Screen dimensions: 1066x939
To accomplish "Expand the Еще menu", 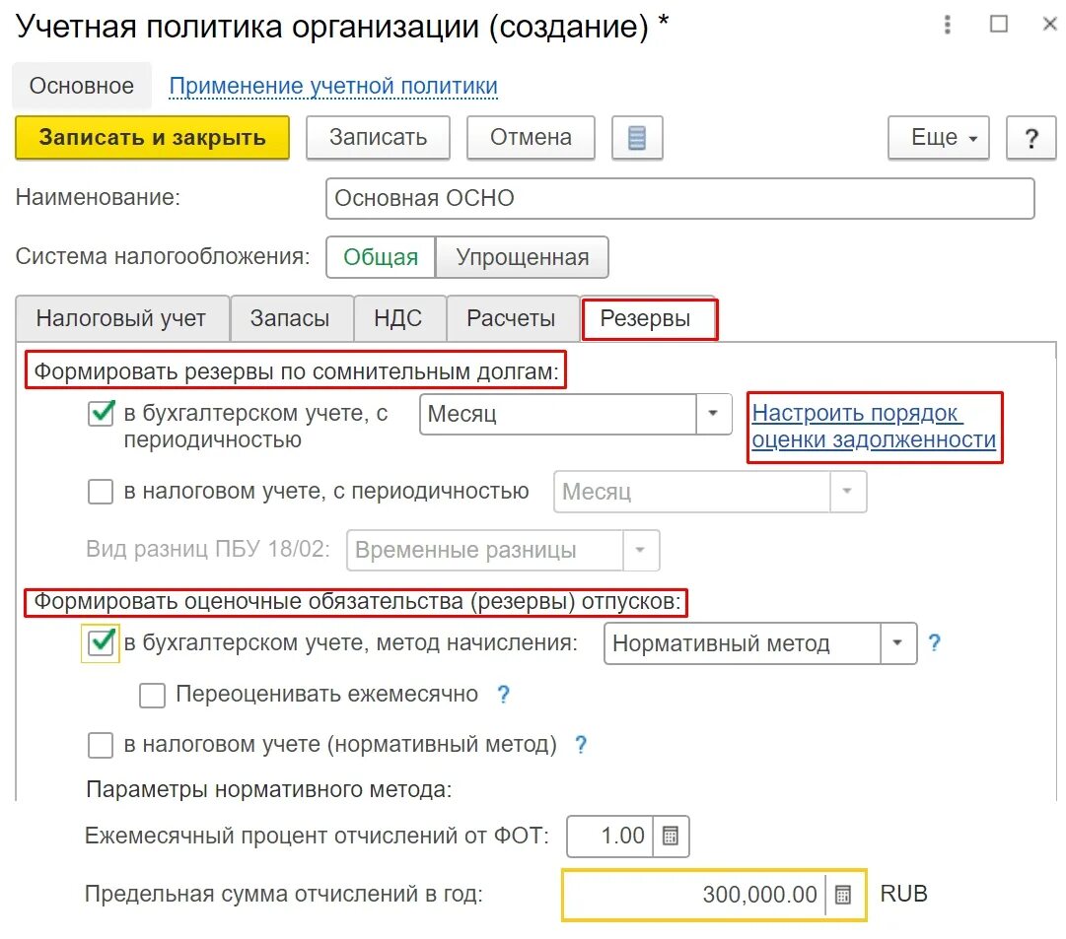I will tap(938, 138).
